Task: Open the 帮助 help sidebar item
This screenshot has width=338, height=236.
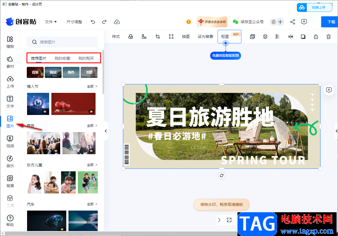Action: point(10,221)
